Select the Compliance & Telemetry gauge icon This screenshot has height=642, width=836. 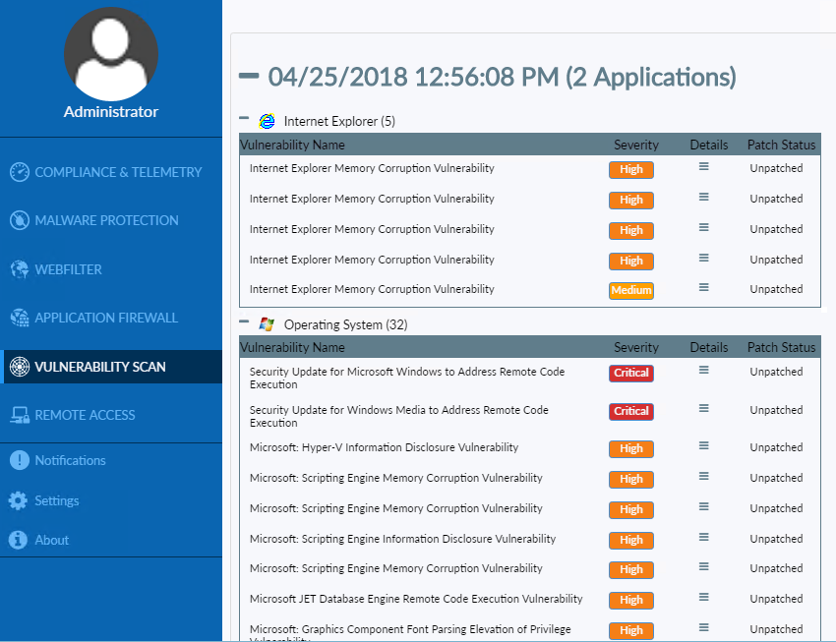click(20, 171)
